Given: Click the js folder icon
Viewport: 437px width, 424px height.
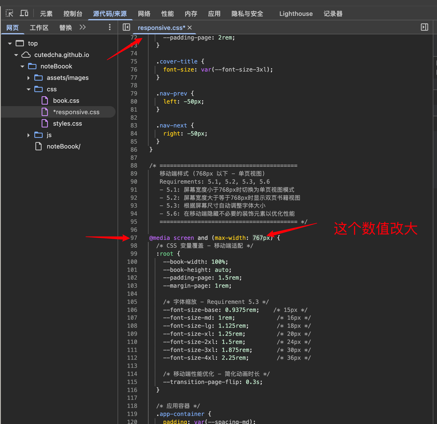Looking at the screenshot, I should (x=38, y=135).
